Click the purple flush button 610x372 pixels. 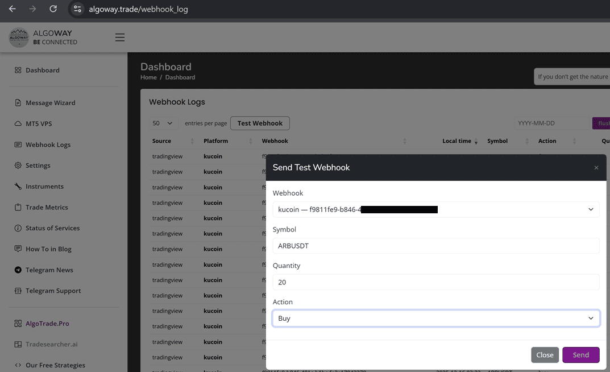[601, 123]
